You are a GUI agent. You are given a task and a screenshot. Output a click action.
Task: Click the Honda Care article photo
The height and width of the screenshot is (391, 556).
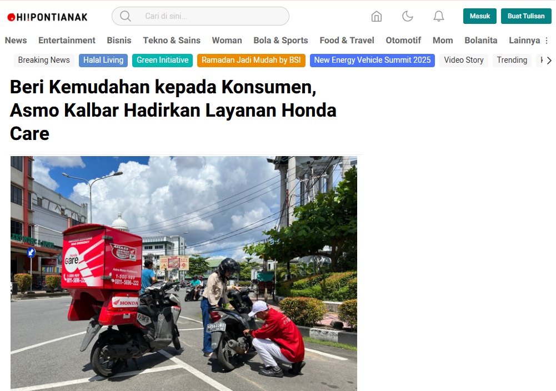(x=184, y=273)
